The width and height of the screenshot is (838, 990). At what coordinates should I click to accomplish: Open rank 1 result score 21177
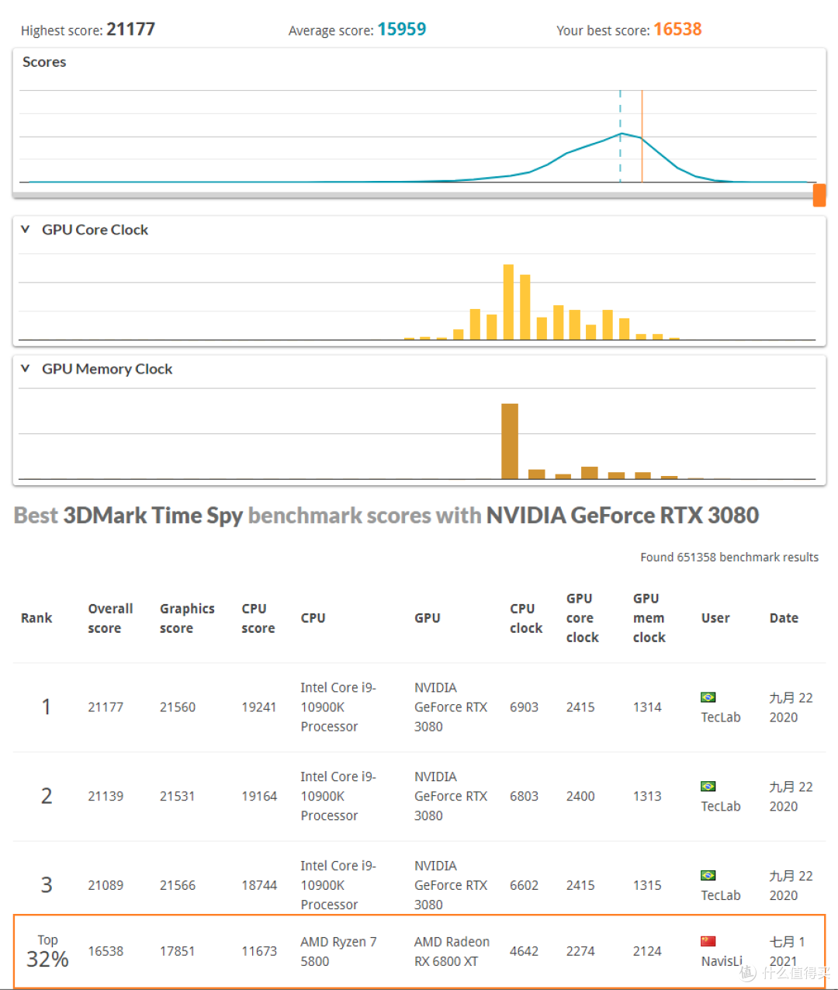[106, 707]
